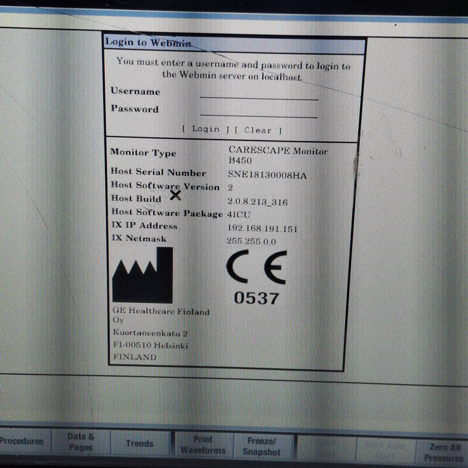
Task: Select the Password label
Action: coord(134,108)
